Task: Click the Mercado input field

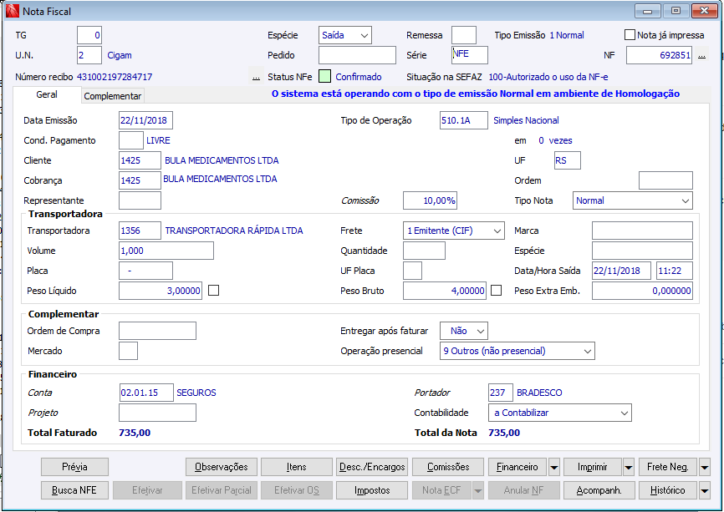Action: click(x=129, y=351)
